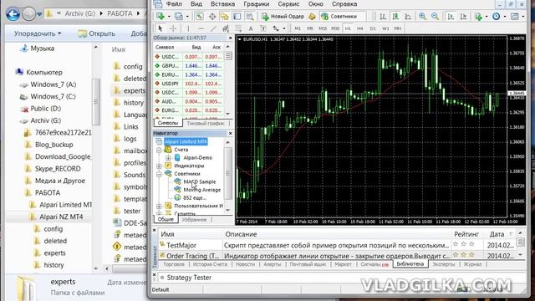Image resolution: width=535 pixels, height=301 pixels.
Task: Select the horizontal line drawing tool
Action: [201, 28]
